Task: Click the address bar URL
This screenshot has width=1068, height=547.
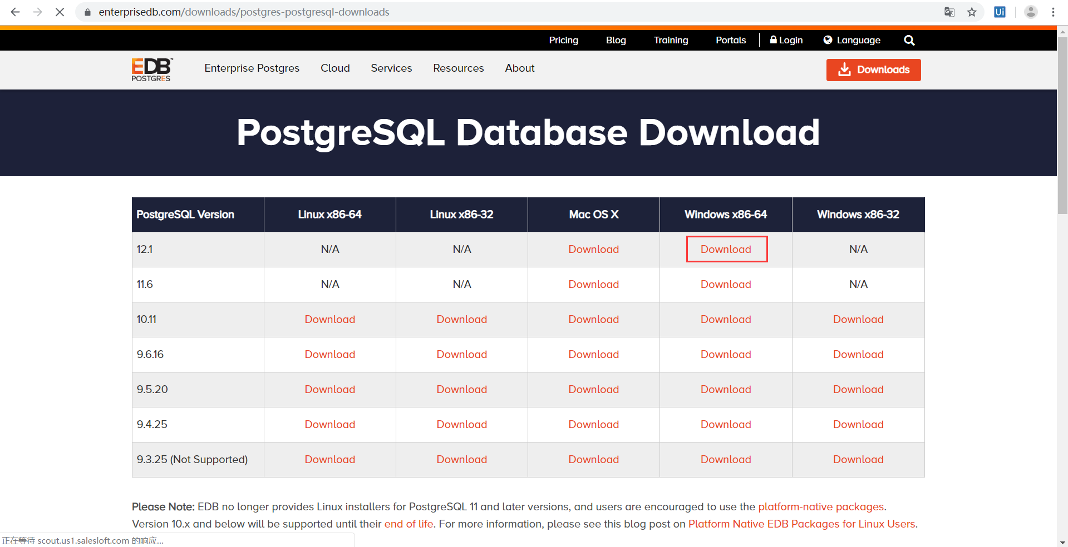Action: coord(244,12)
